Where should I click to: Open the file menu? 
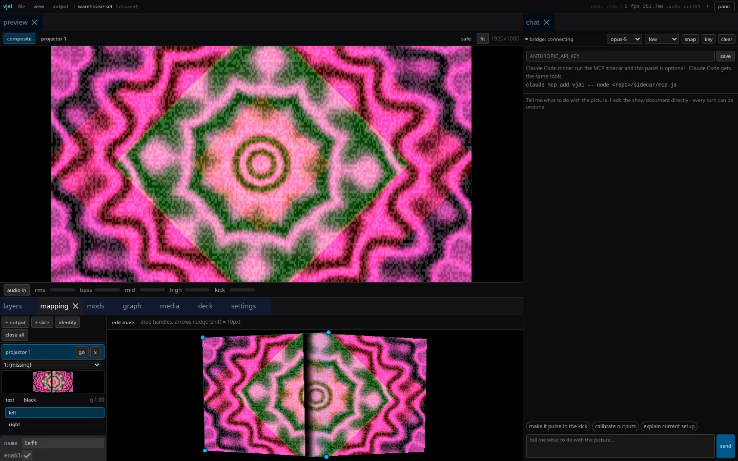click(22, 7)
